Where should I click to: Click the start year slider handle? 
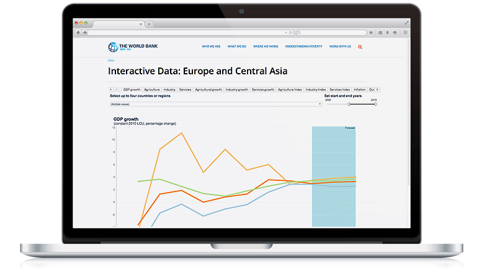click(x=349, y=104)
